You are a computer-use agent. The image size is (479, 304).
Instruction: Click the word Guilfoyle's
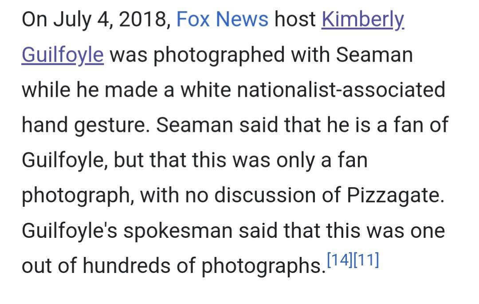click(70, 231)
